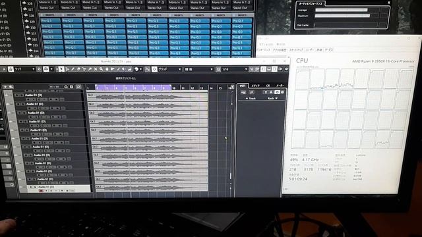
Task: Open the setup gear in project toolbar
Action: [x=286, y=69]
